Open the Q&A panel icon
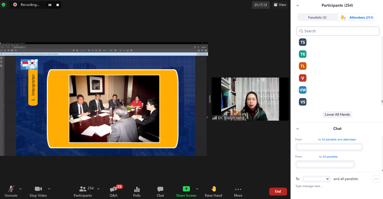 tap(113, 189)
